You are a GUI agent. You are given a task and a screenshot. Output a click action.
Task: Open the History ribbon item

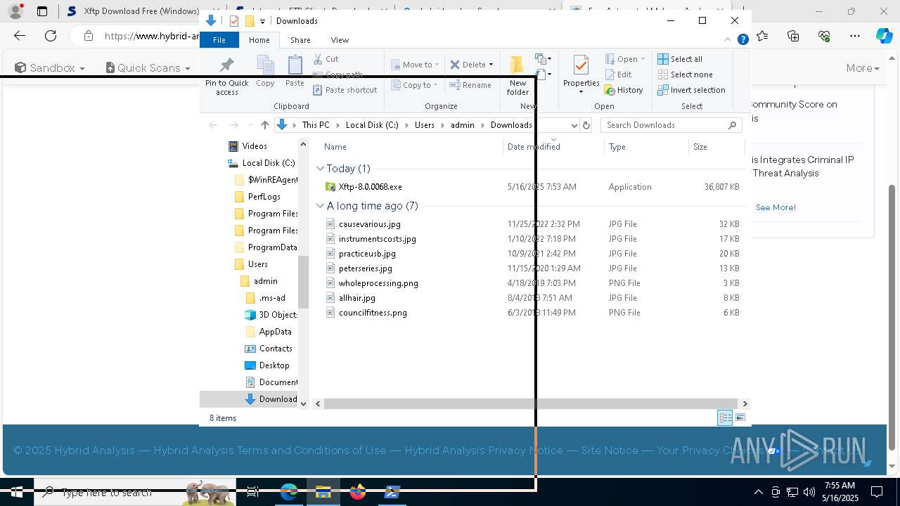click(x=624, y=90)
